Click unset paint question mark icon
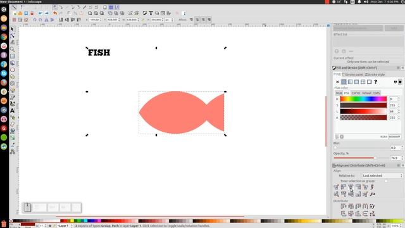Image resolution: width=405 pixels, height=228 pixels. [375, 82]
